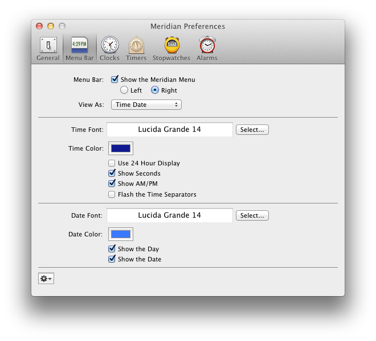Select the Right position radio button
This screenshot has height=341, width=376.
[x=155, y=90]
